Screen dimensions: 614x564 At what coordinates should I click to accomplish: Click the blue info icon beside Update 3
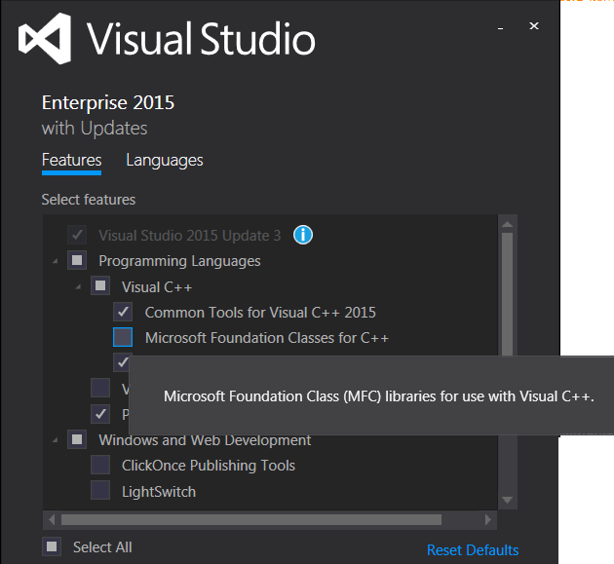(x=303, y=235)
